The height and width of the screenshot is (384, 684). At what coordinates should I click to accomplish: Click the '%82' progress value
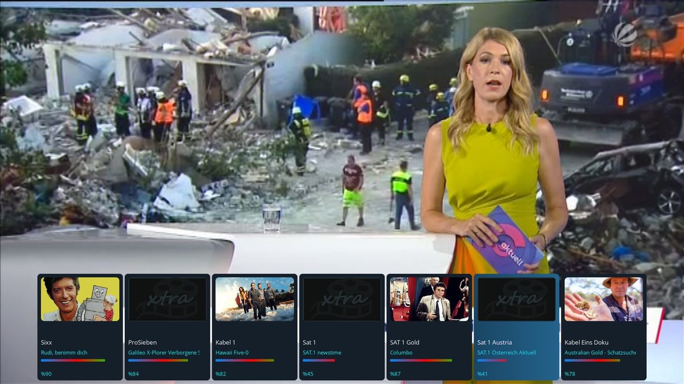click(221, 374)
